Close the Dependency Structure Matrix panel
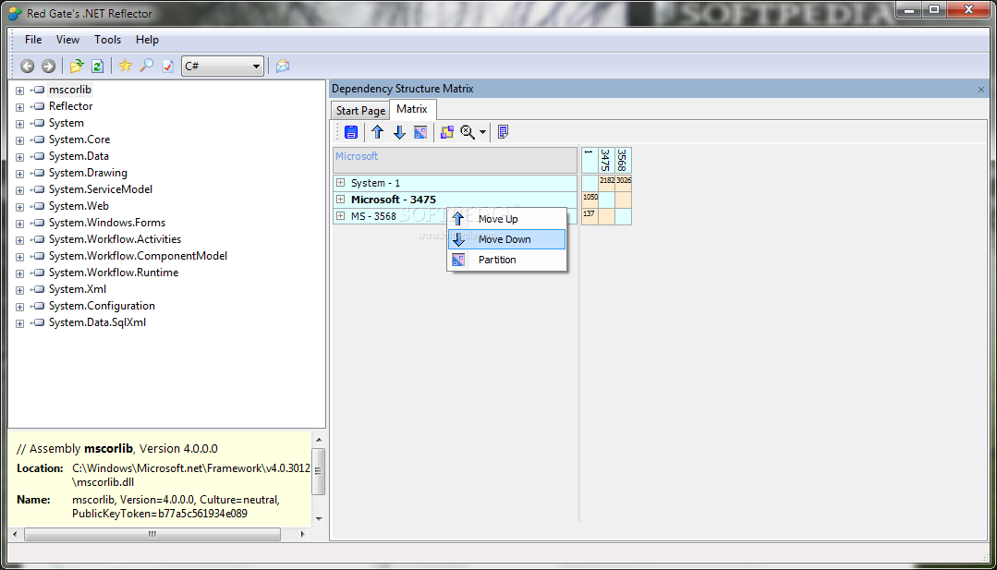 point(981,90)
